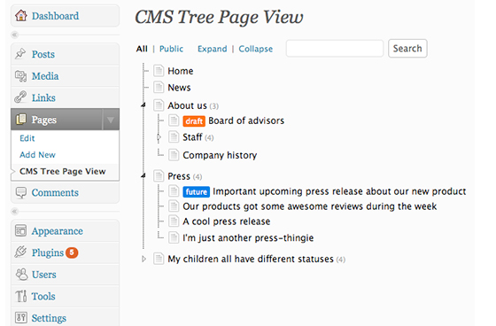
Task: Click the page icon beside Staff
Action: (x=174, y=137)
